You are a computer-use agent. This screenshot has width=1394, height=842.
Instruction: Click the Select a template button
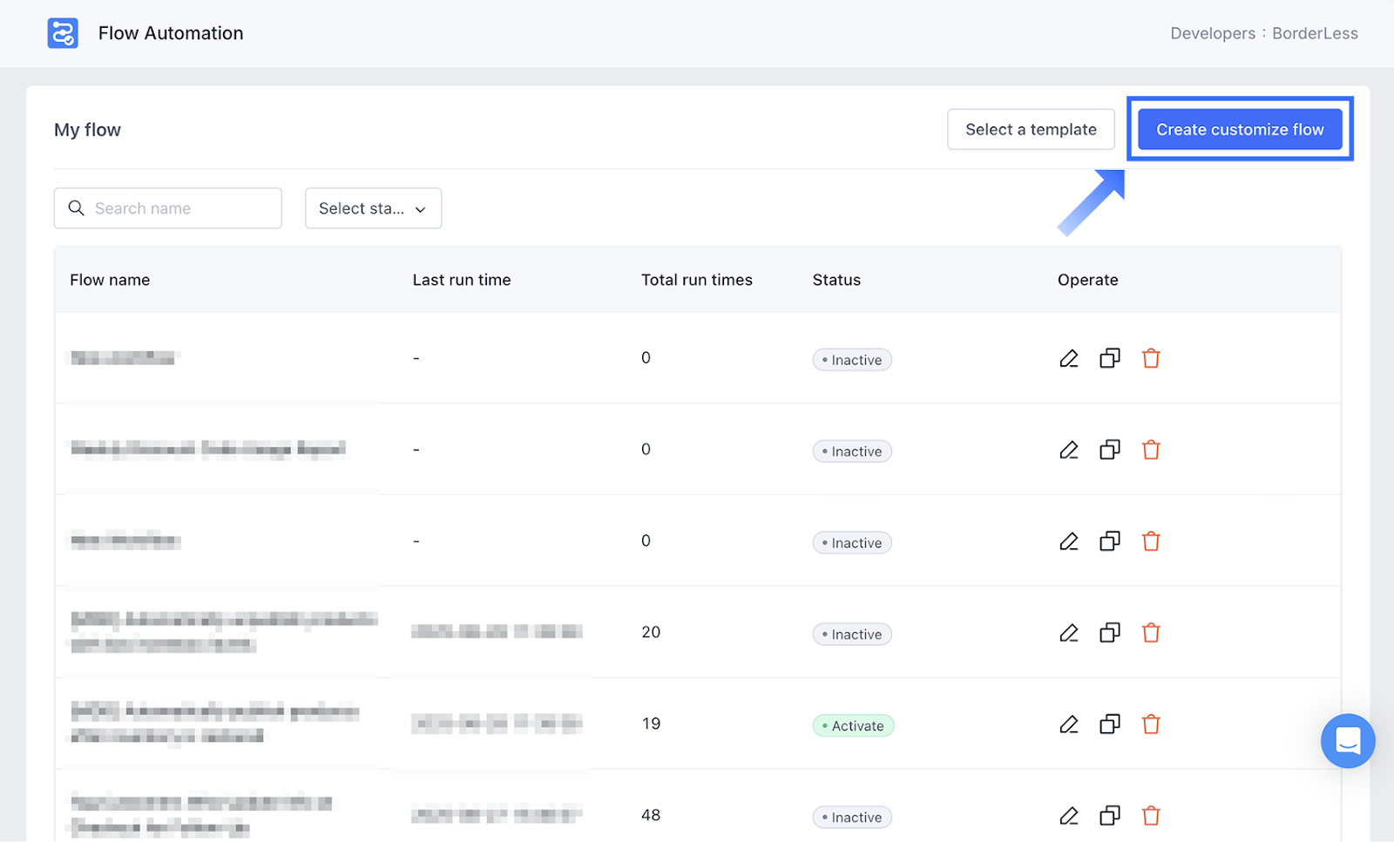1031,129
